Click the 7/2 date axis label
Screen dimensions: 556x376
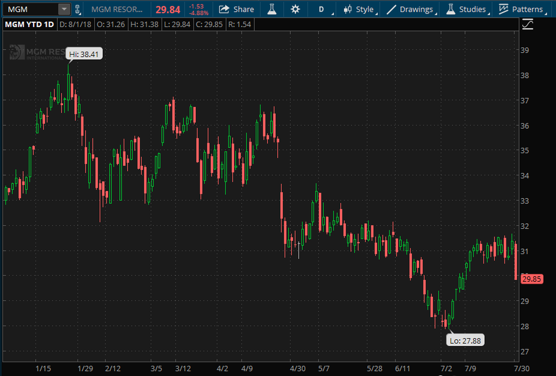(x=446, y=368)
